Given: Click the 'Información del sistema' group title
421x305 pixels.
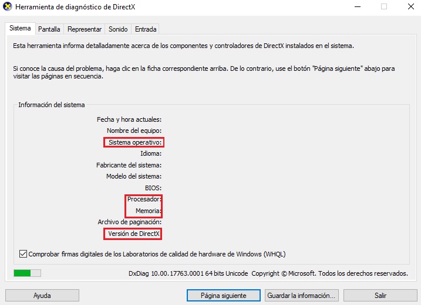Looking at the screenshot, I should 52,105.
